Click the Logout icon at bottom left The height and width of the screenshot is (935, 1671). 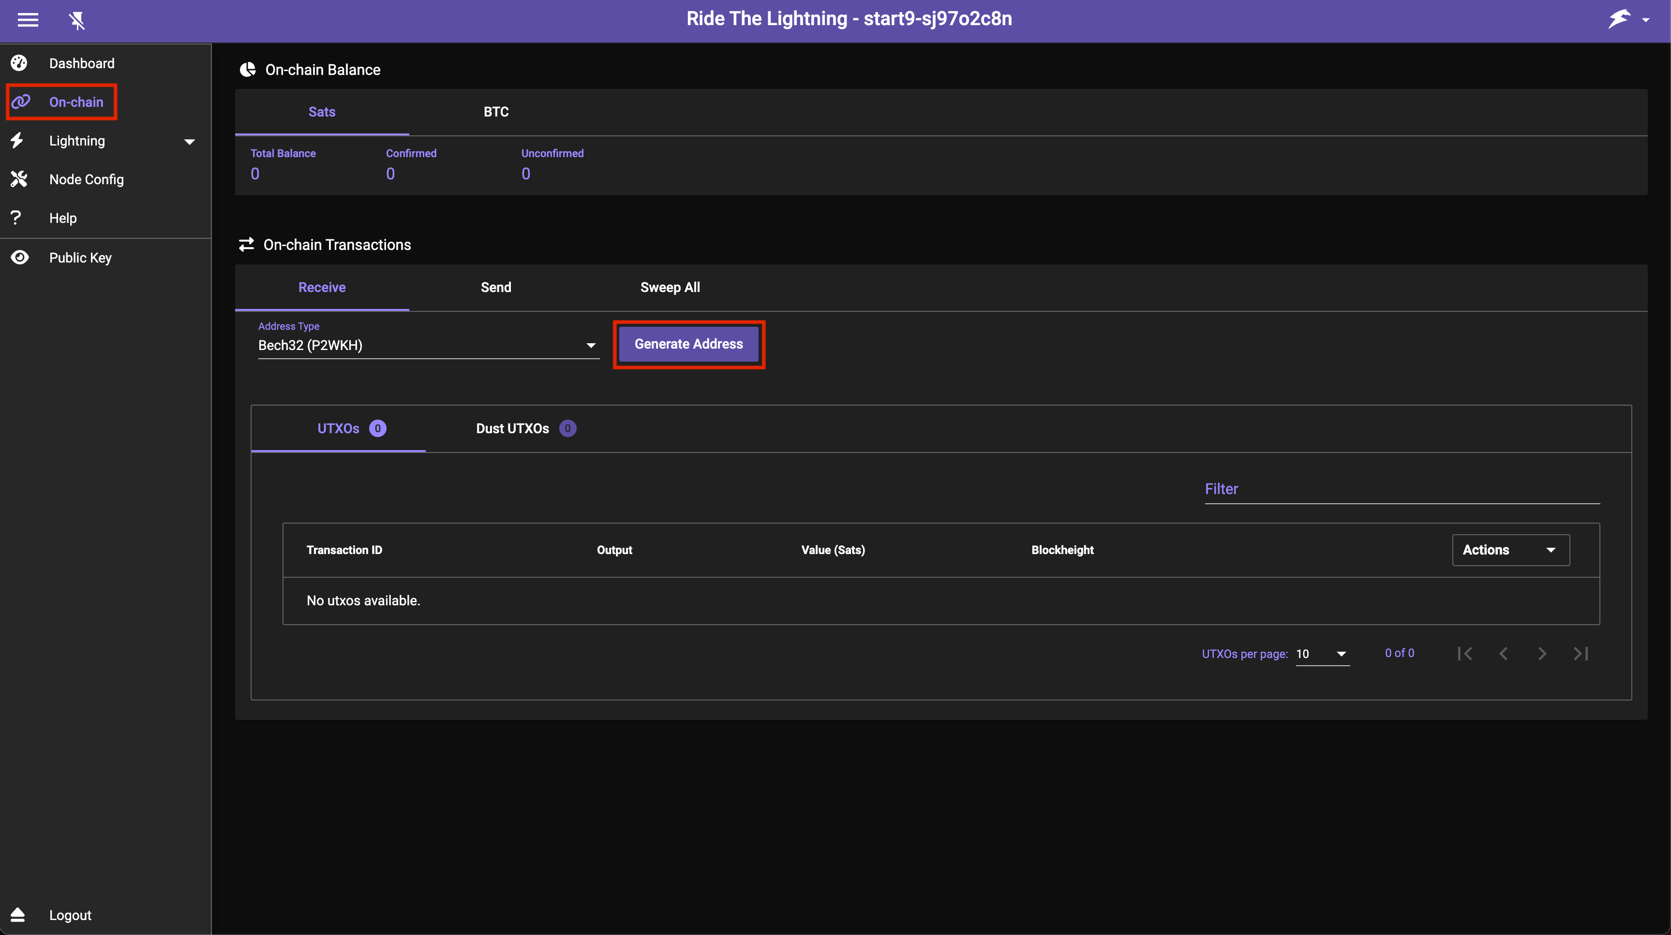tap(17, 915)
